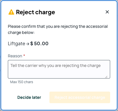Close the Reject charge dialog
This screenshot has width=118, height=111.
107,12
